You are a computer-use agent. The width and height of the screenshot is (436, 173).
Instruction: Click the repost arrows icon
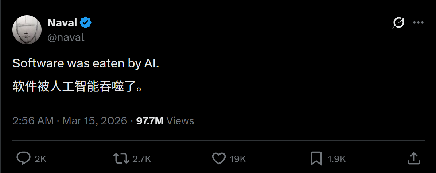click(120, 158)
